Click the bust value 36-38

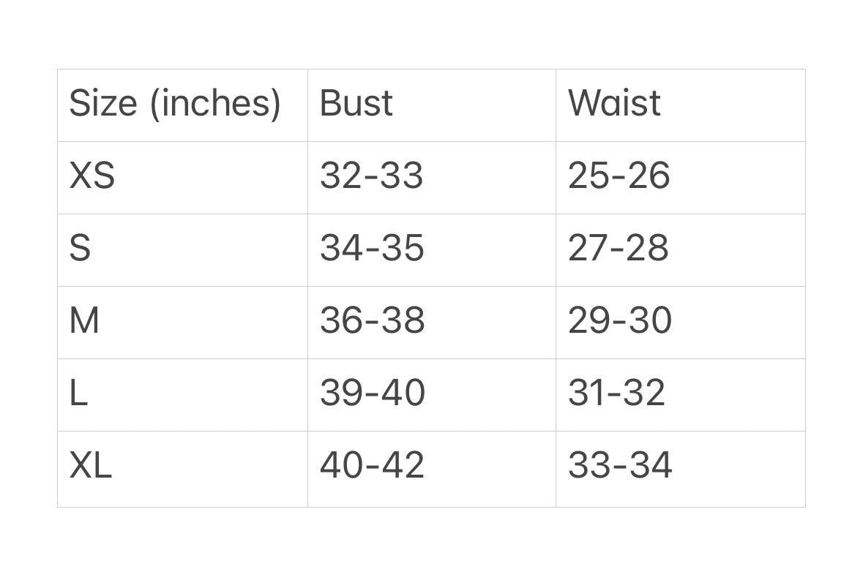[372, 321]
